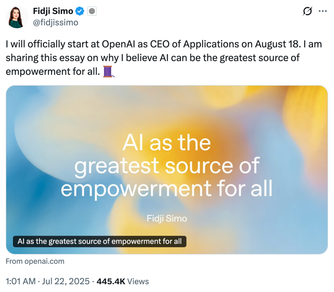This screenshot has width=334, height=292.
Task: Visit the @fidjissimo handle link
Action: [55, 22]
